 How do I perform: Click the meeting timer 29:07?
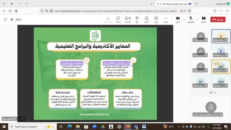18,20
